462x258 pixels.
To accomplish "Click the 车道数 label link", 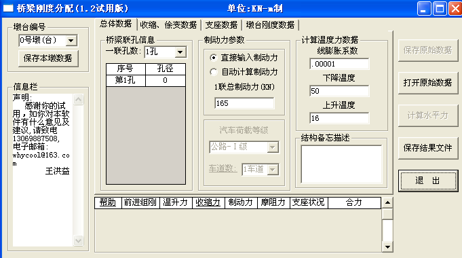I will click(x=223, y=168).
